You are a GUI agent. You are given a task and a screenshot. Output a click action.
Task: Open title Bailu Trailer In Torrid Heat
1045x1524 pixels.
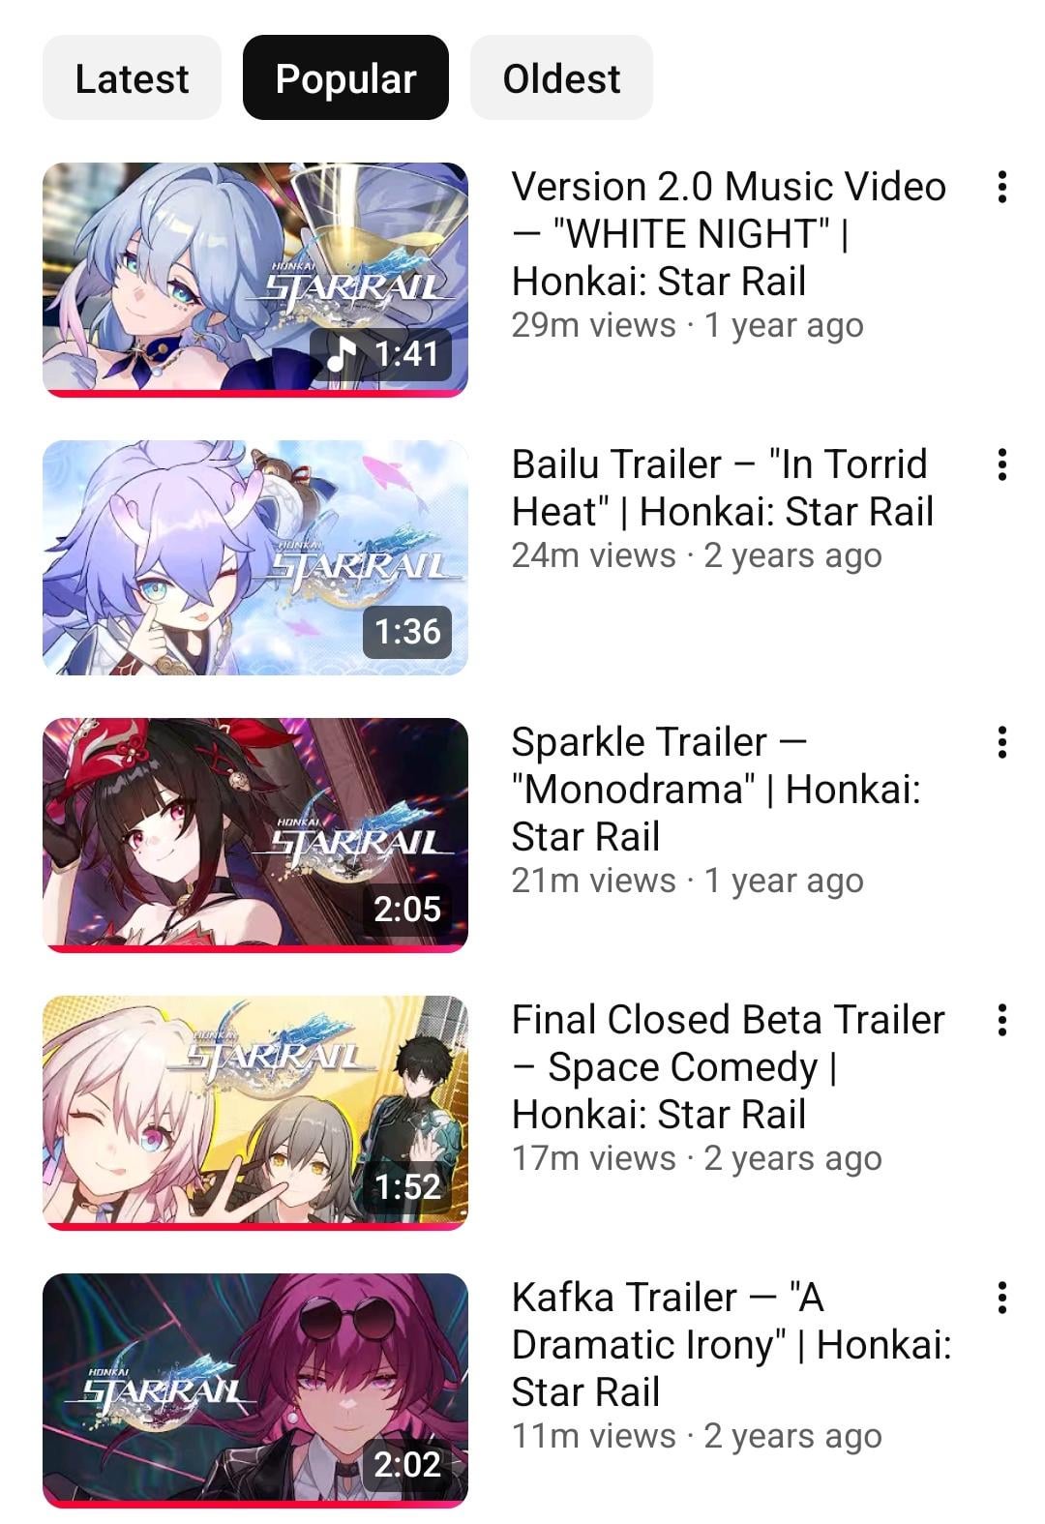(x=723, y=488)
